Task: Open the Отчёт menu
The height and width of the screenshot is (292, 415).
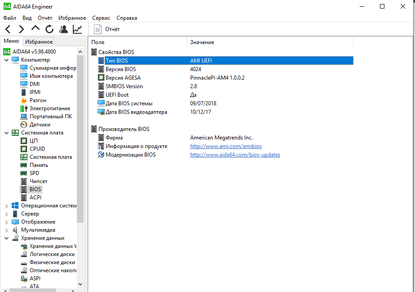Action: pos(45,18)
